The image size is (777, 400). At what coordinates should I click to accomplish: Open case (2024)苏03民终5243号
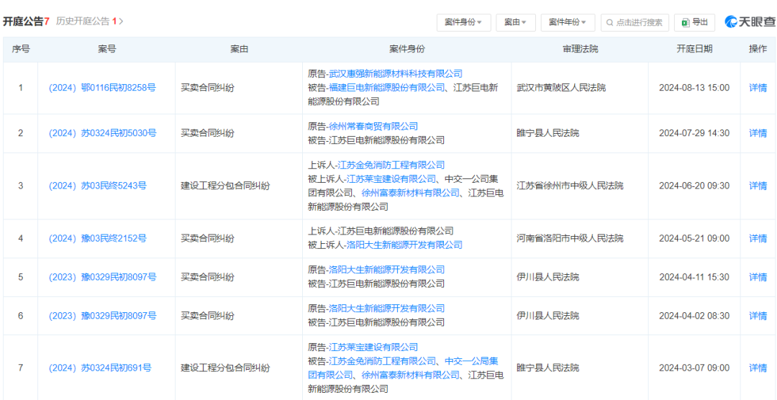click(x=98, y=186)
